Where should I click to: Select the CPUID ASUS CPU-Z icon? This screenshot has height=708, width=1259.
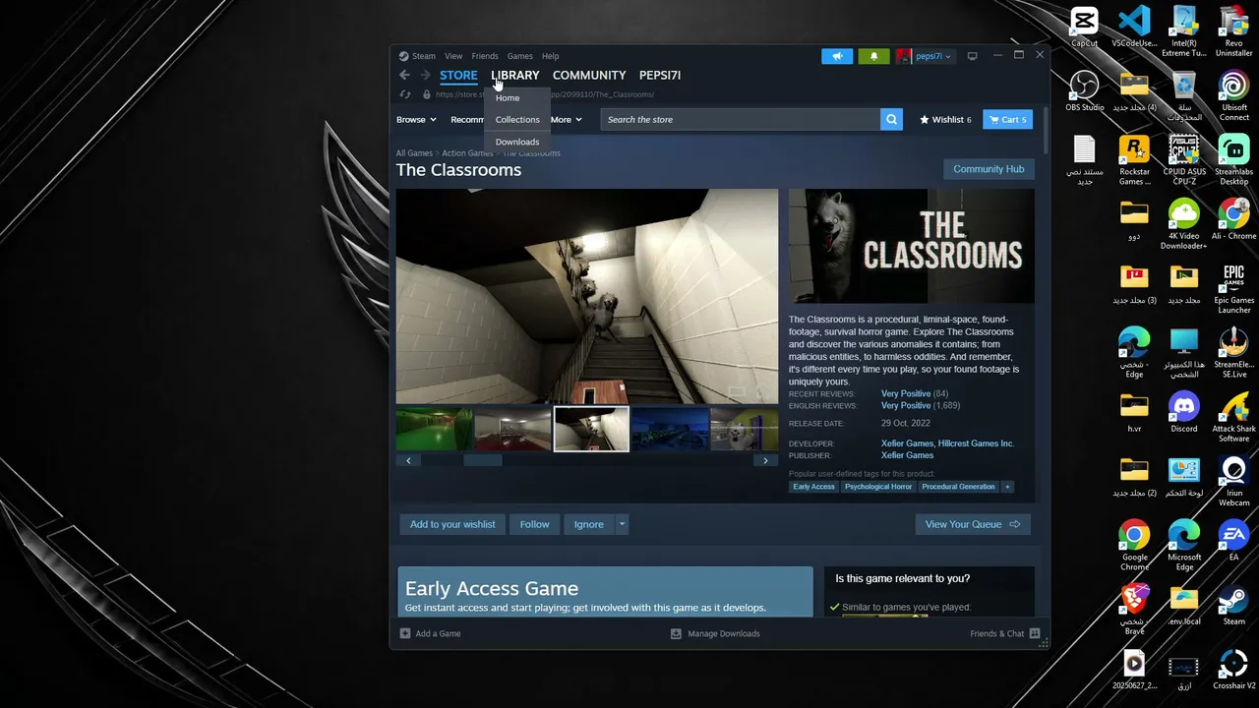coord(1184,160)
